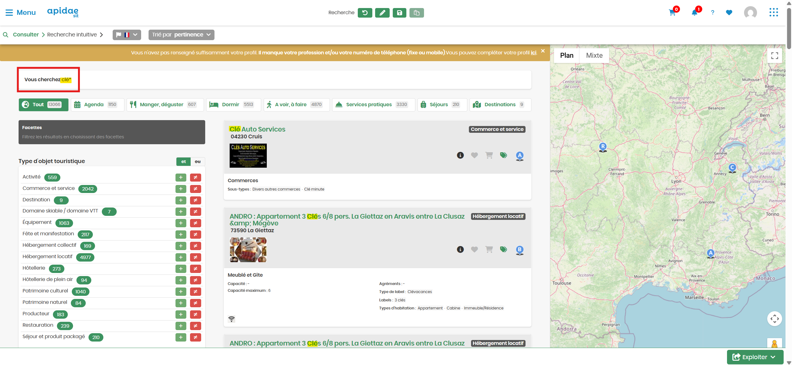Toggle map fullscreen
Image resolution: width=792 pixels, height=365 pixels.
[x=774, y=56]
